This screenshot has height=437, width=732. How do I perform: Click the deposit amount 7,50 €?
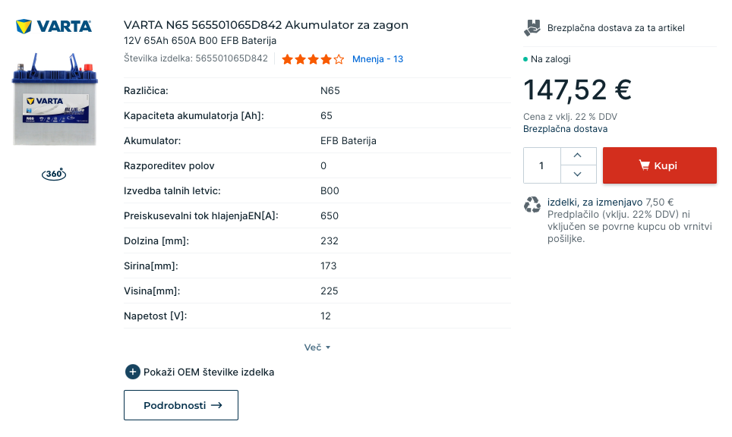point(659,203)
